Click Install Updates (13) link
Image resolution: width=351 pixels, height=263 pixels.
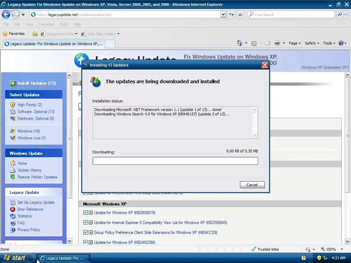33,83
